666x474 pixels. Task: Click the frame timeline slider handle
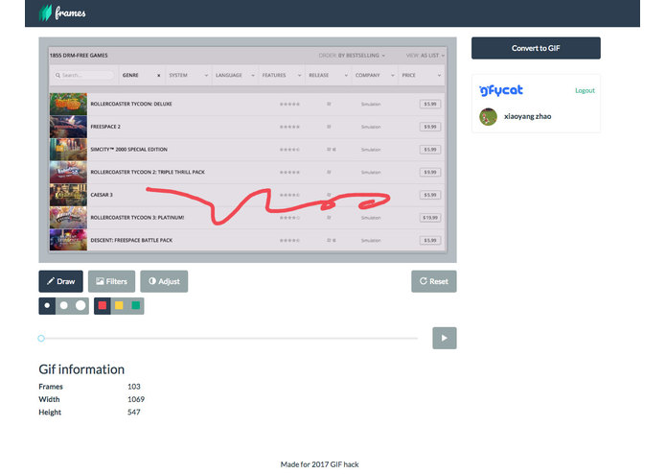(41, 339)
